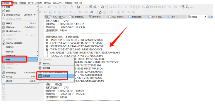
Task: Click the scissors trim tool icon
Action: pos(110,7)
